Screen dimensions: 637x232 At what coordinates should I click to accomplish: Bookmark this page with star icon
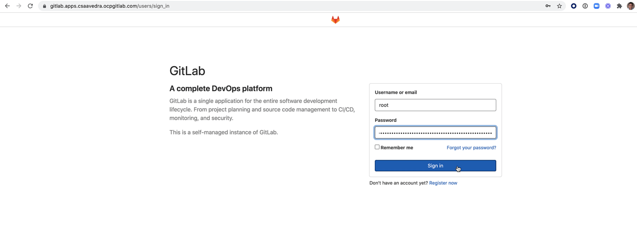(559, 6)
